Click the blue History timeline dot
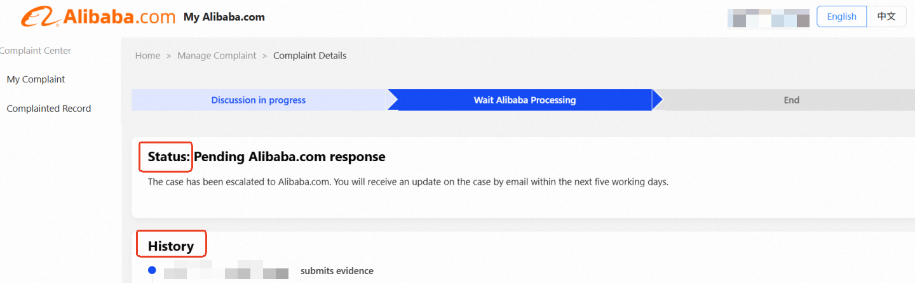 point(152,271)
